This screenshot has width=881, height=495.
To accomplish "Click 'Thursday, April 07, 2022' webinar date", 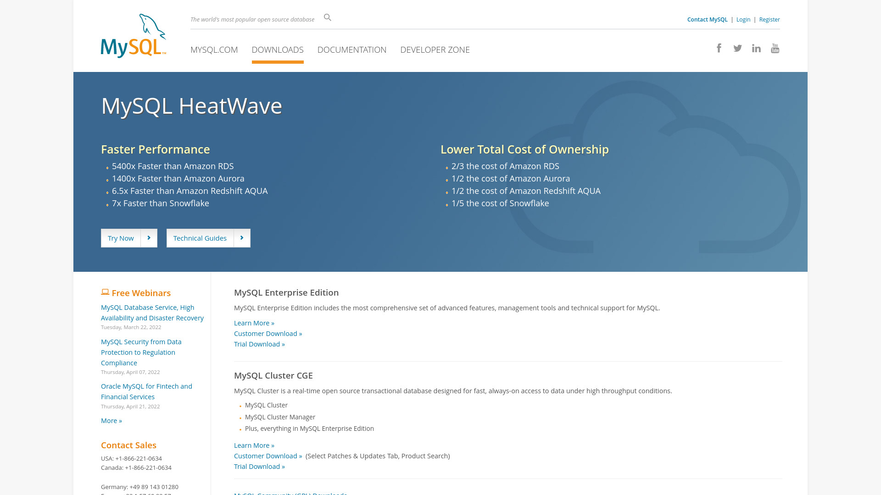I will pos(130,372).
